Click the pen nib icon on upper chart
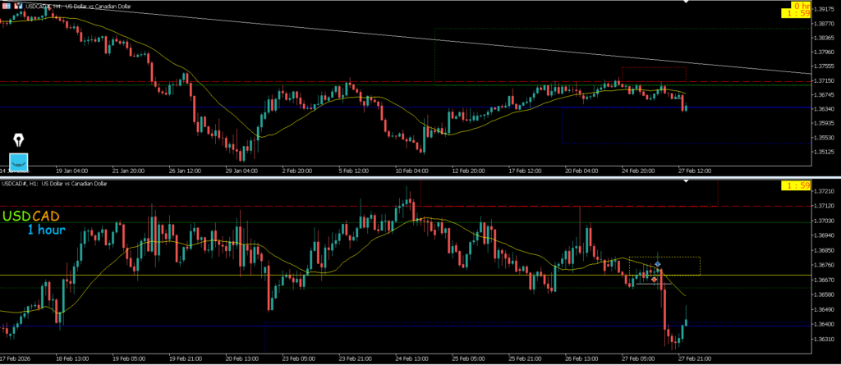 [18, 140]
